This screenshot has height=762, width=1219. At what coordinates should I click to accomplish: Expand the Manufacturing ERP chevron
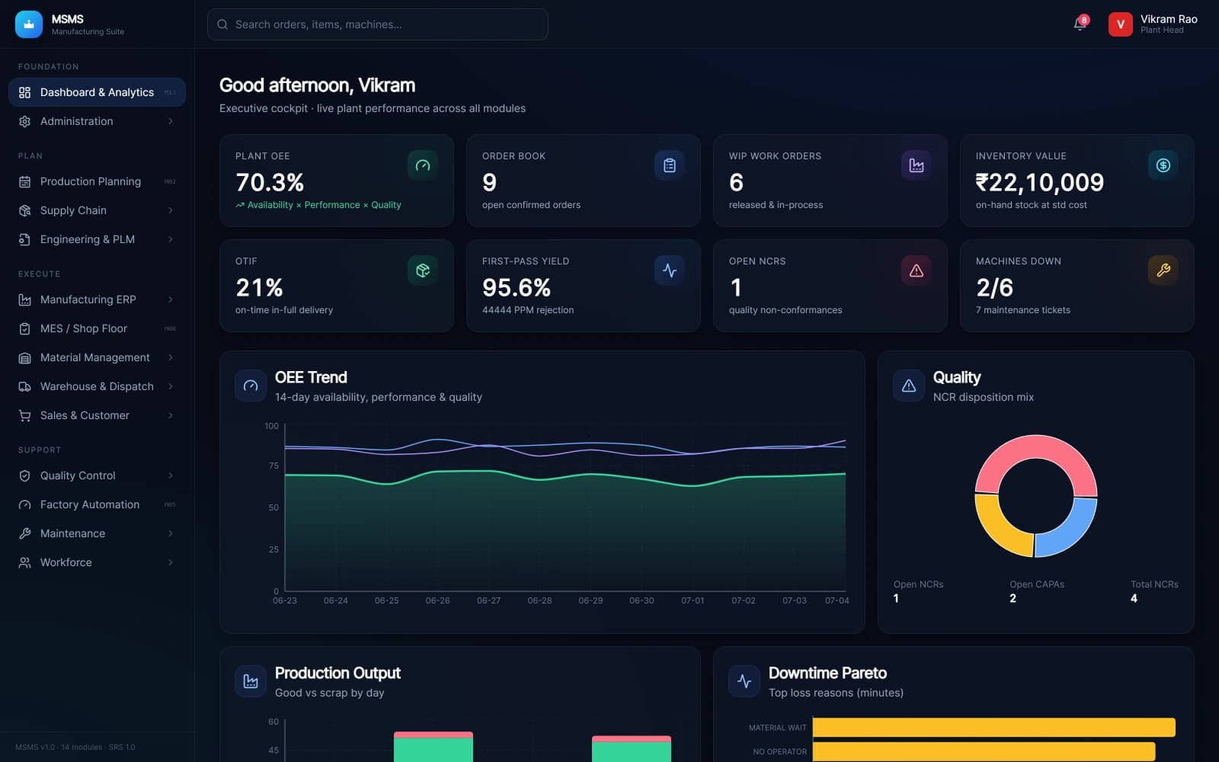coord(170,299)
